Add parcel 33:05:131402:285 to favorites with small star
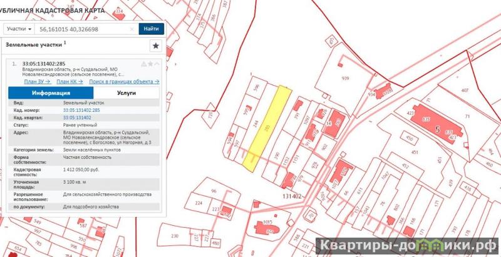Screen dimensions: 501x257 coord(150,64)
